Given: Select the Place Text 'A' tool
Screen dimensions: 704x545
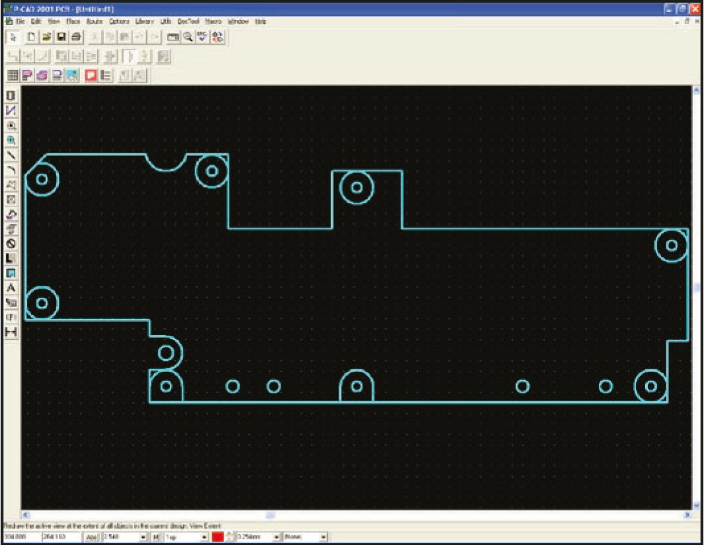Looking at the screenshot, I should (x=11, y=288).
